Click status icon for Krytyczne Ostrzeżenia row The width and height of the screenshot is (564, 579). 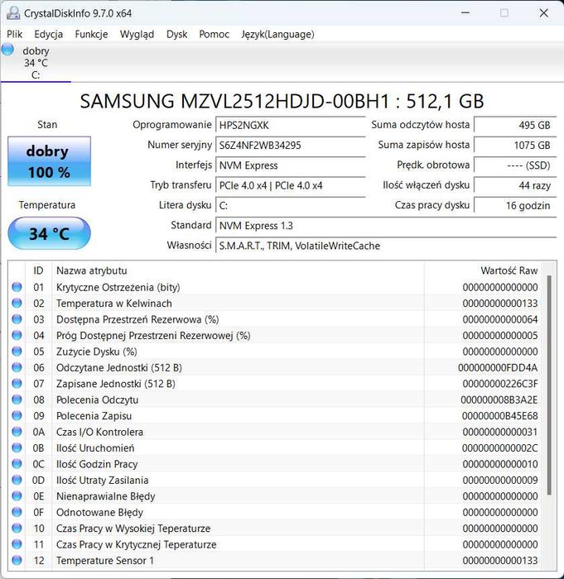pos(17,287)
